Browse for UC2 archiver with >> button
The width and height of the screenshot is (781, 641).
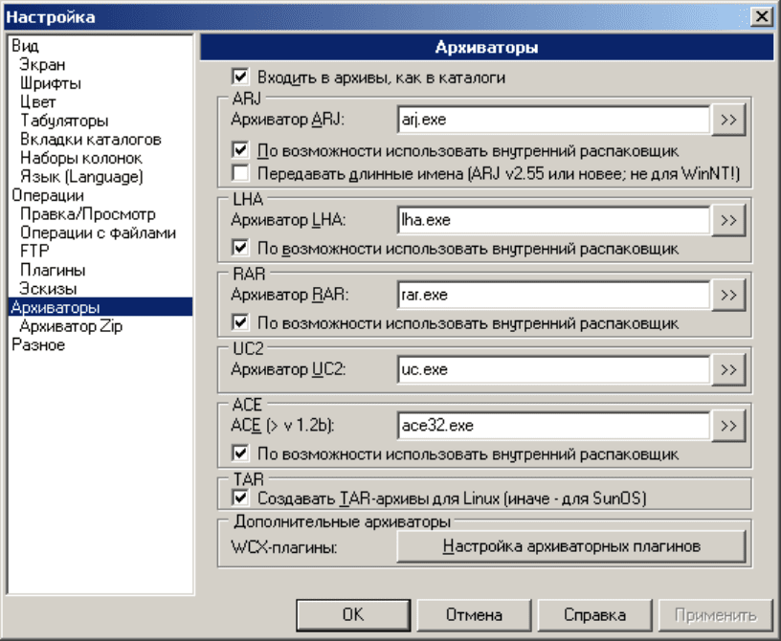728,369
